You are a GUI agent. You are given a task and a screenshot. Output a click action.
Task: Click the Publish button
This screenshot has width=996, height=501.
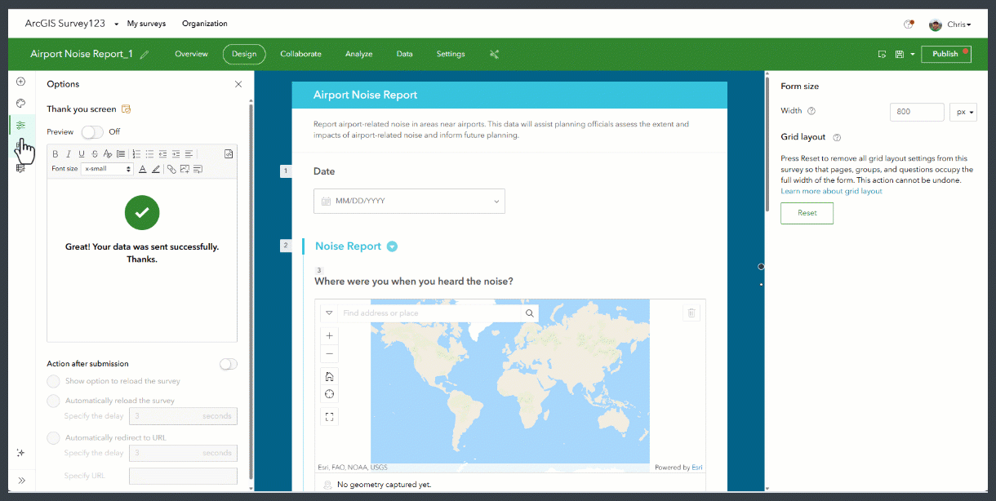(x=945, y=54)
